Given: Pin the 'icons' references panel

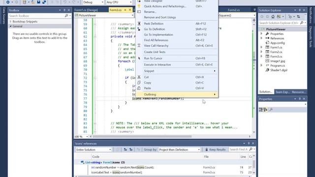Looking at the screenshot, I should click(249, 143).
